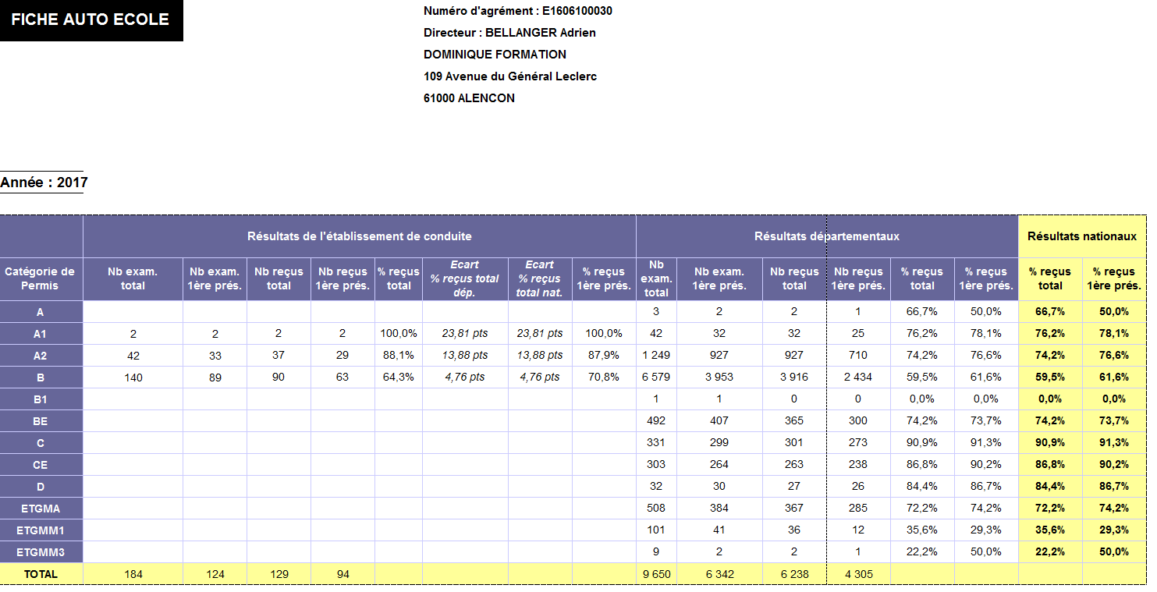Click the 109 Avenue du Général Leclerc address
Screen dimensions: 1157x592
pyautogui.click(x=510, y=76)
